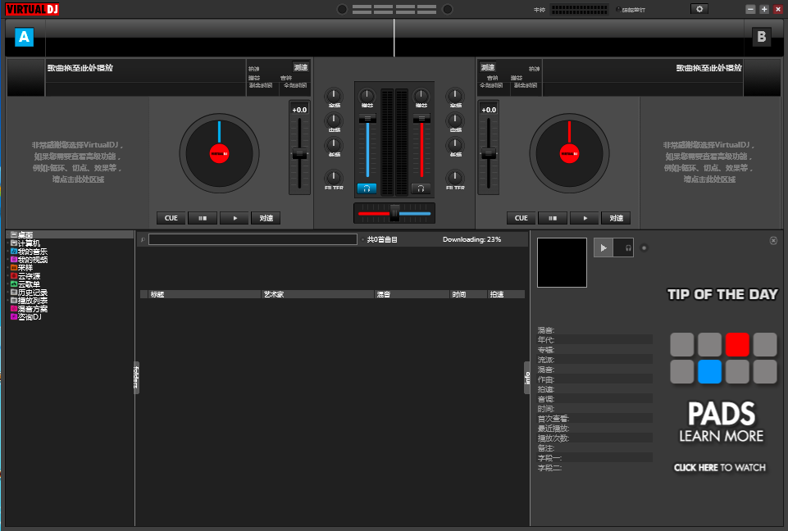Toggle headphone monitoring for the right channel
The height and width of the screenshot is (531, 788).
(x=421, y=188)
